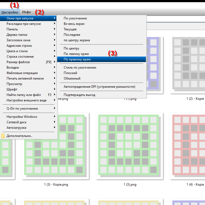Expand Цвета и стили submenu
Screen dimensions: 205x205
point(28,51)
